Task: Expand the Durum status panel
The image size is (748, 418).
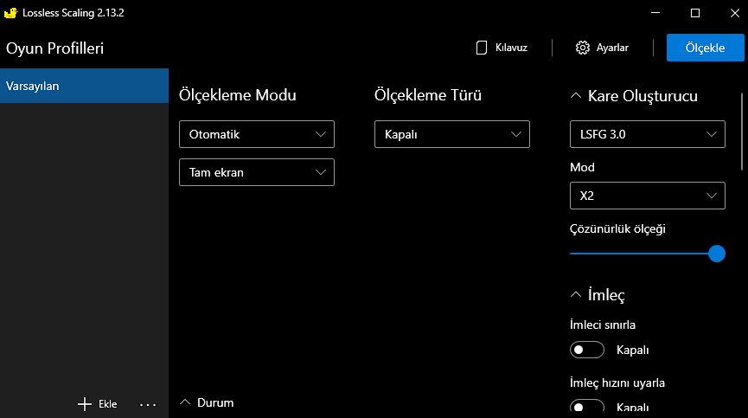Action: tap(185, 402)
